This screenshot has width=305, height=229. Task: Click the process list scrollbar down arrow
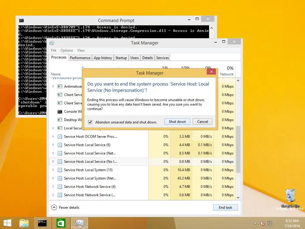tap(238, 197)
